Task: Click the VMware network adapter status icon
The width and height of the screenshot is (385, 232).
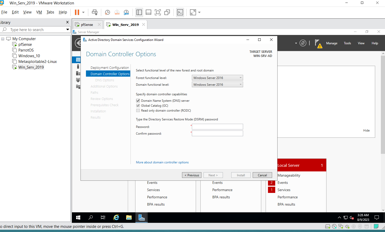Action: pos(341,227)
